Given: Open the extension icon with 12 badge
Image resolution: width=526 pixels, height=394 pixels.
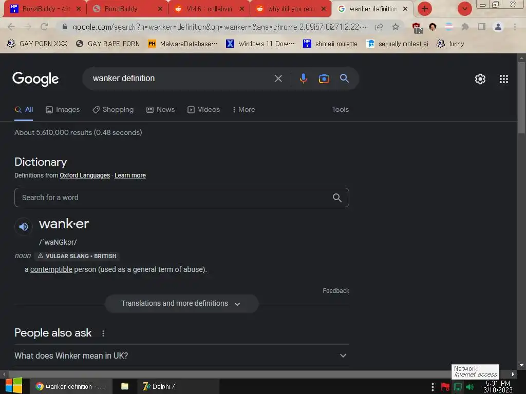Looking at the screenshot, I should pos(417,28).
